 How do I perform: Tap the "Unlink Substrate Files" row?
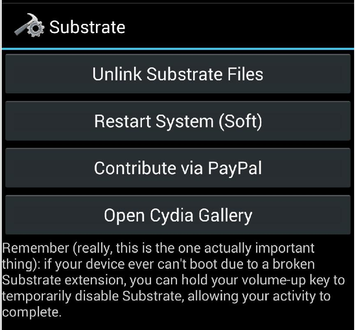tap(177, 74)
